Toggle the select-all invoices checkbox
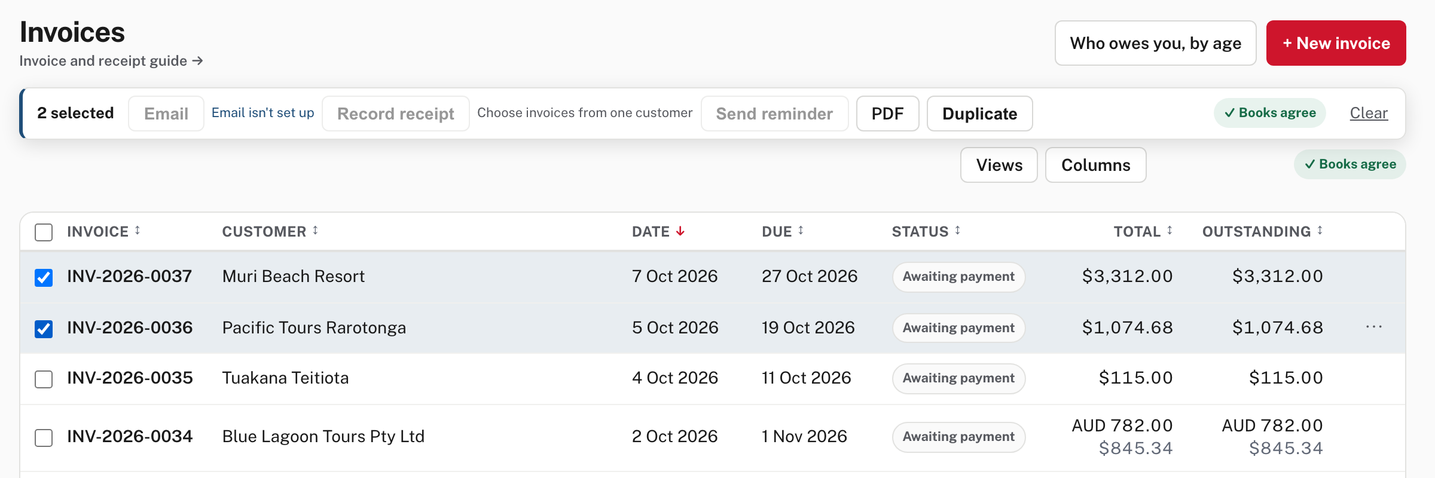Image resolution: width=1435 pixels, height=478 pixels. 44,232
